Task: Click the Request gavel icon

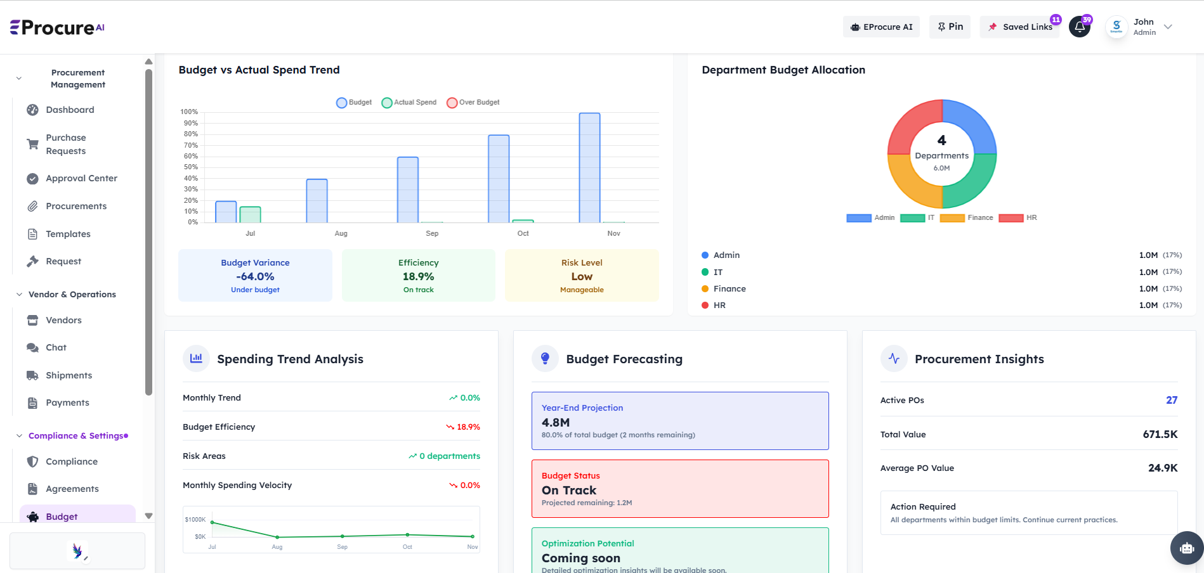Action: [32, 261]
